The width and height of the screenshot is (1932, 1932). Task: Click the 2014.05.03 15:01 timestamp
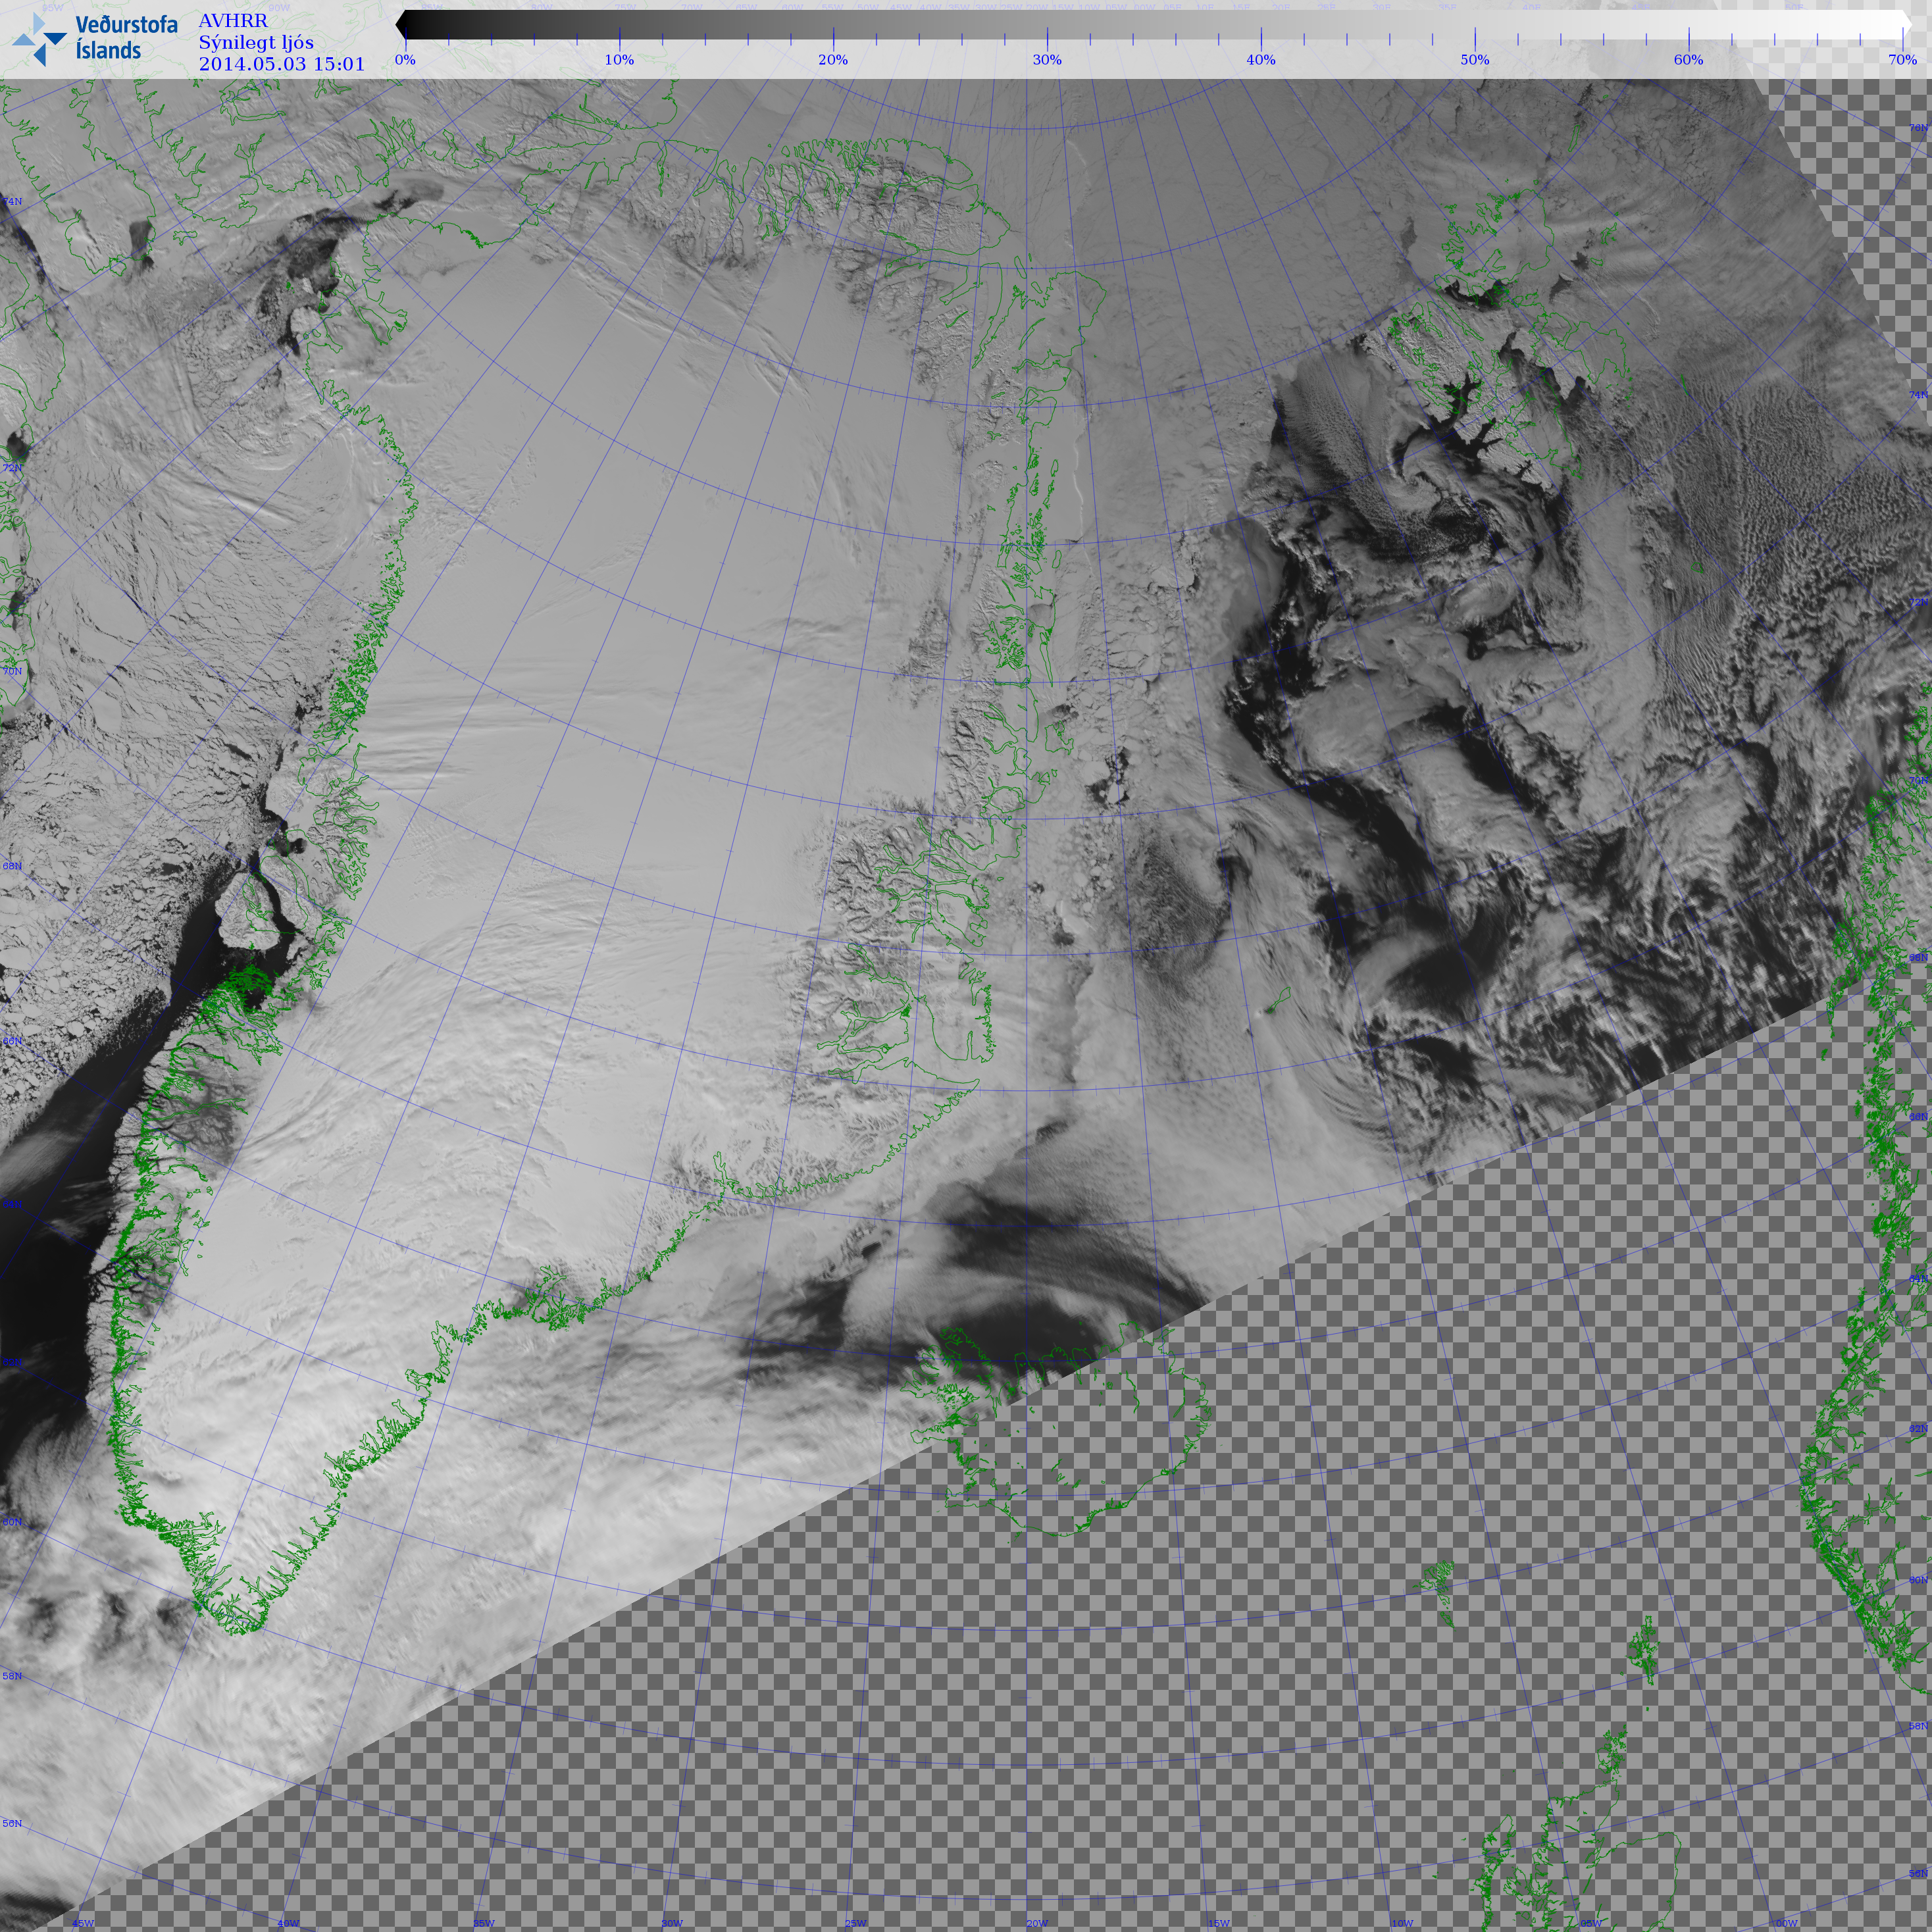(282, 64)
